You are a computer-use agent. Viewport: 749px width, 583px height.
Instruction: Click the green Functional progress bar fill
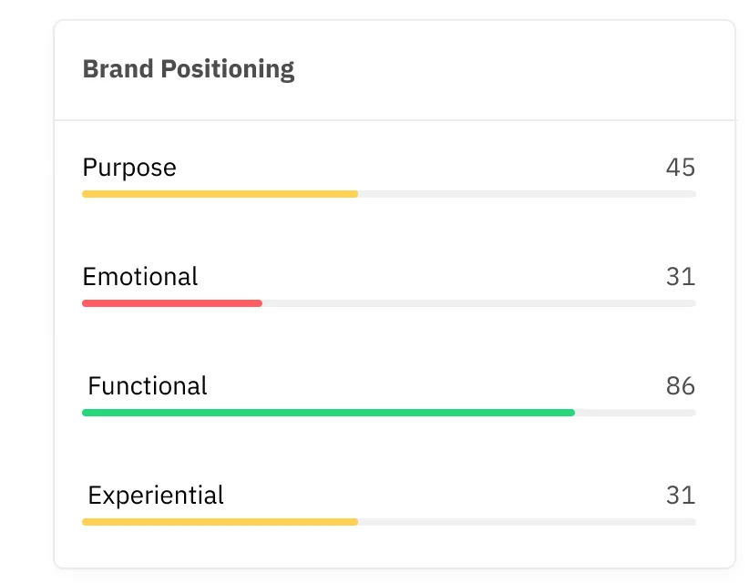[x=329, y=413]
